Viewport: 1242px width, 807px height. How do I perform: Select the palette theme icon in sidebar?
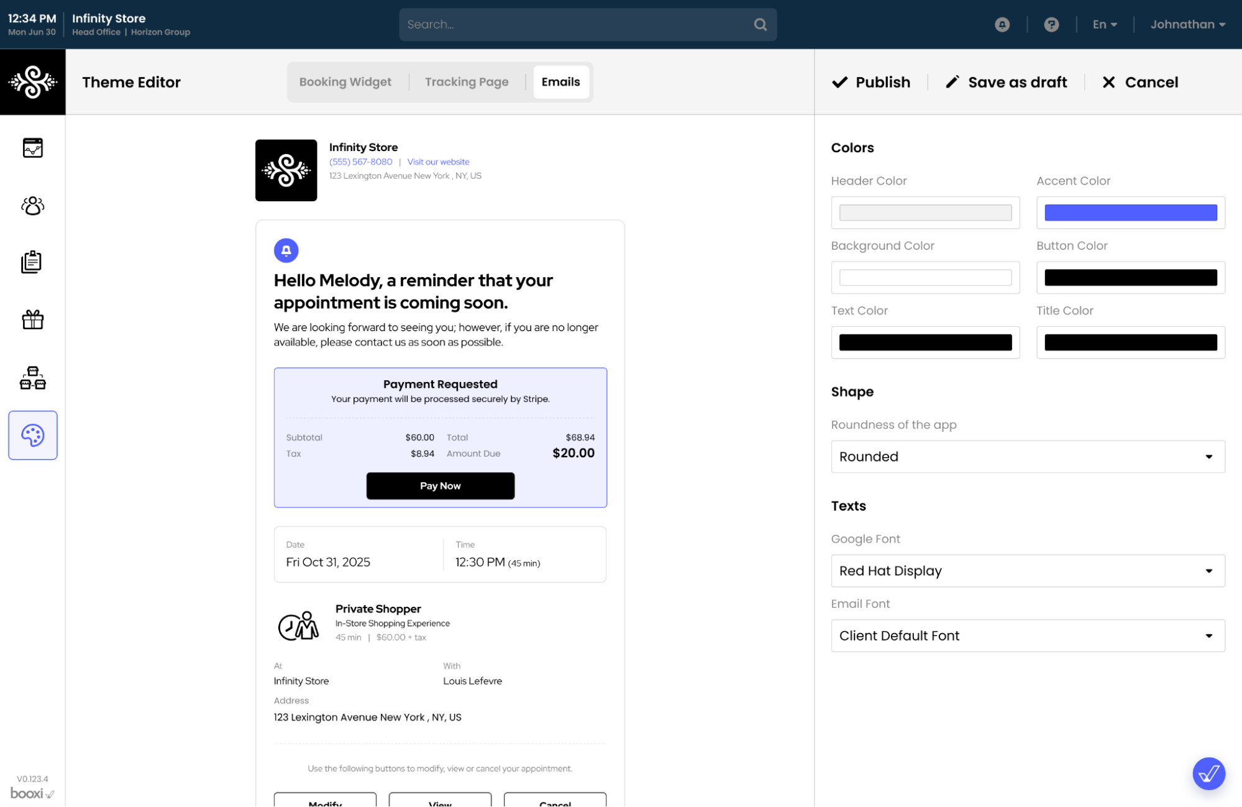32,435
